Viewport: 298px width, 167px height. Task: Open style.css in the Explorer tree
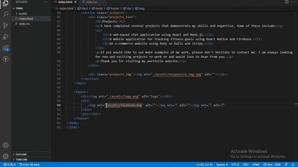click(24, 24)
